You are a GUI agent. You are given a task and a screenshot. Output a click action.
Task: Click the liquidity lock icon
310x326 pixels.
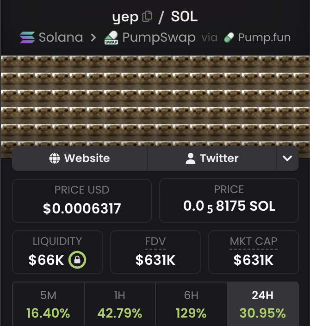pos(77,260)
